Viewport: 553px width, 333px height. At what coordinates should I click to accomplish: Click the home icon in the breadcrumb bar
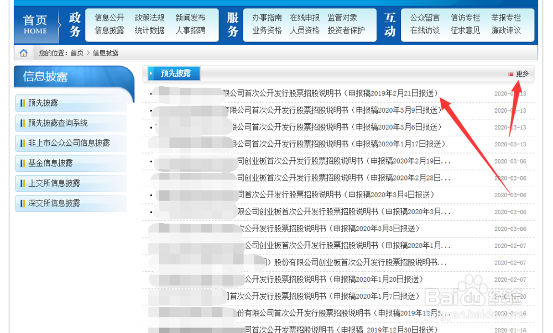click(x=22, y=52)
